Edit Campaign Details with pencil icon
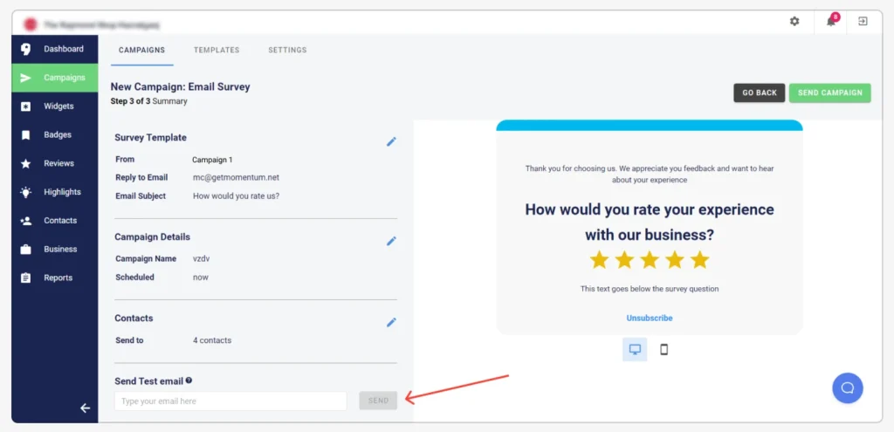The image size is (894, 432). [391, 241]
